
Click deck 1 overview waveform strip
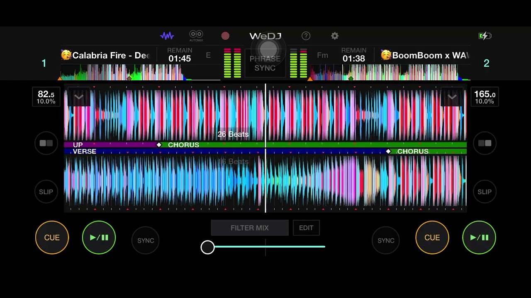140,72
